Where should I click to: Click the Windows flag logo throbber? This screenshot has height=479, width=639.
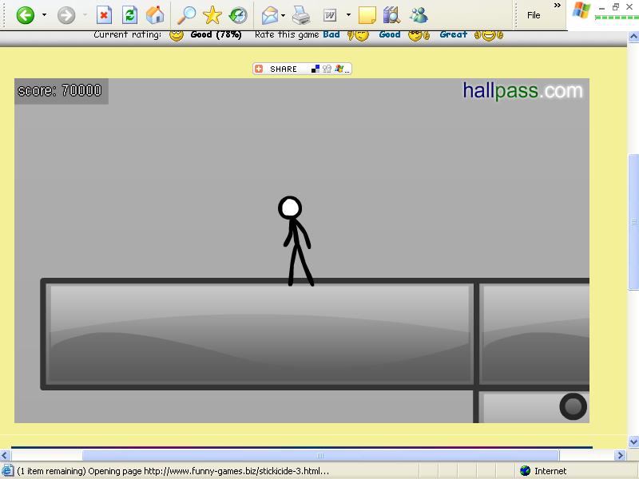pos(581,10)
